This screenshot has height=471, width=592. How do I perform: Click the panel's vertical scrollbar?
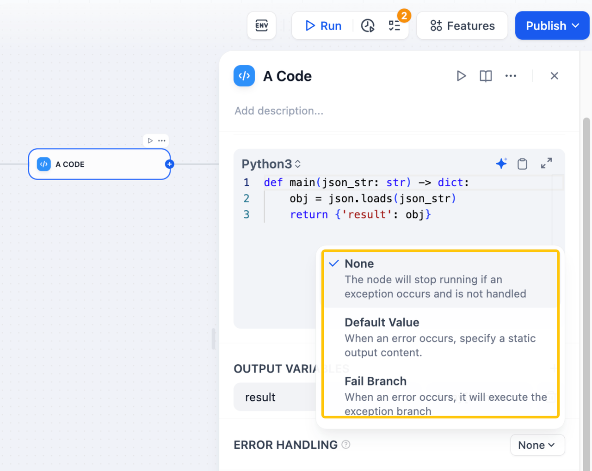click(x=586, y=294)
